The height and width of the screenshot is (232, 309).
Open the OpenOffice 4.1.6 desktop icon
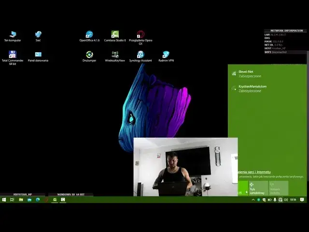pyautogui.click(x=89, y=35)
